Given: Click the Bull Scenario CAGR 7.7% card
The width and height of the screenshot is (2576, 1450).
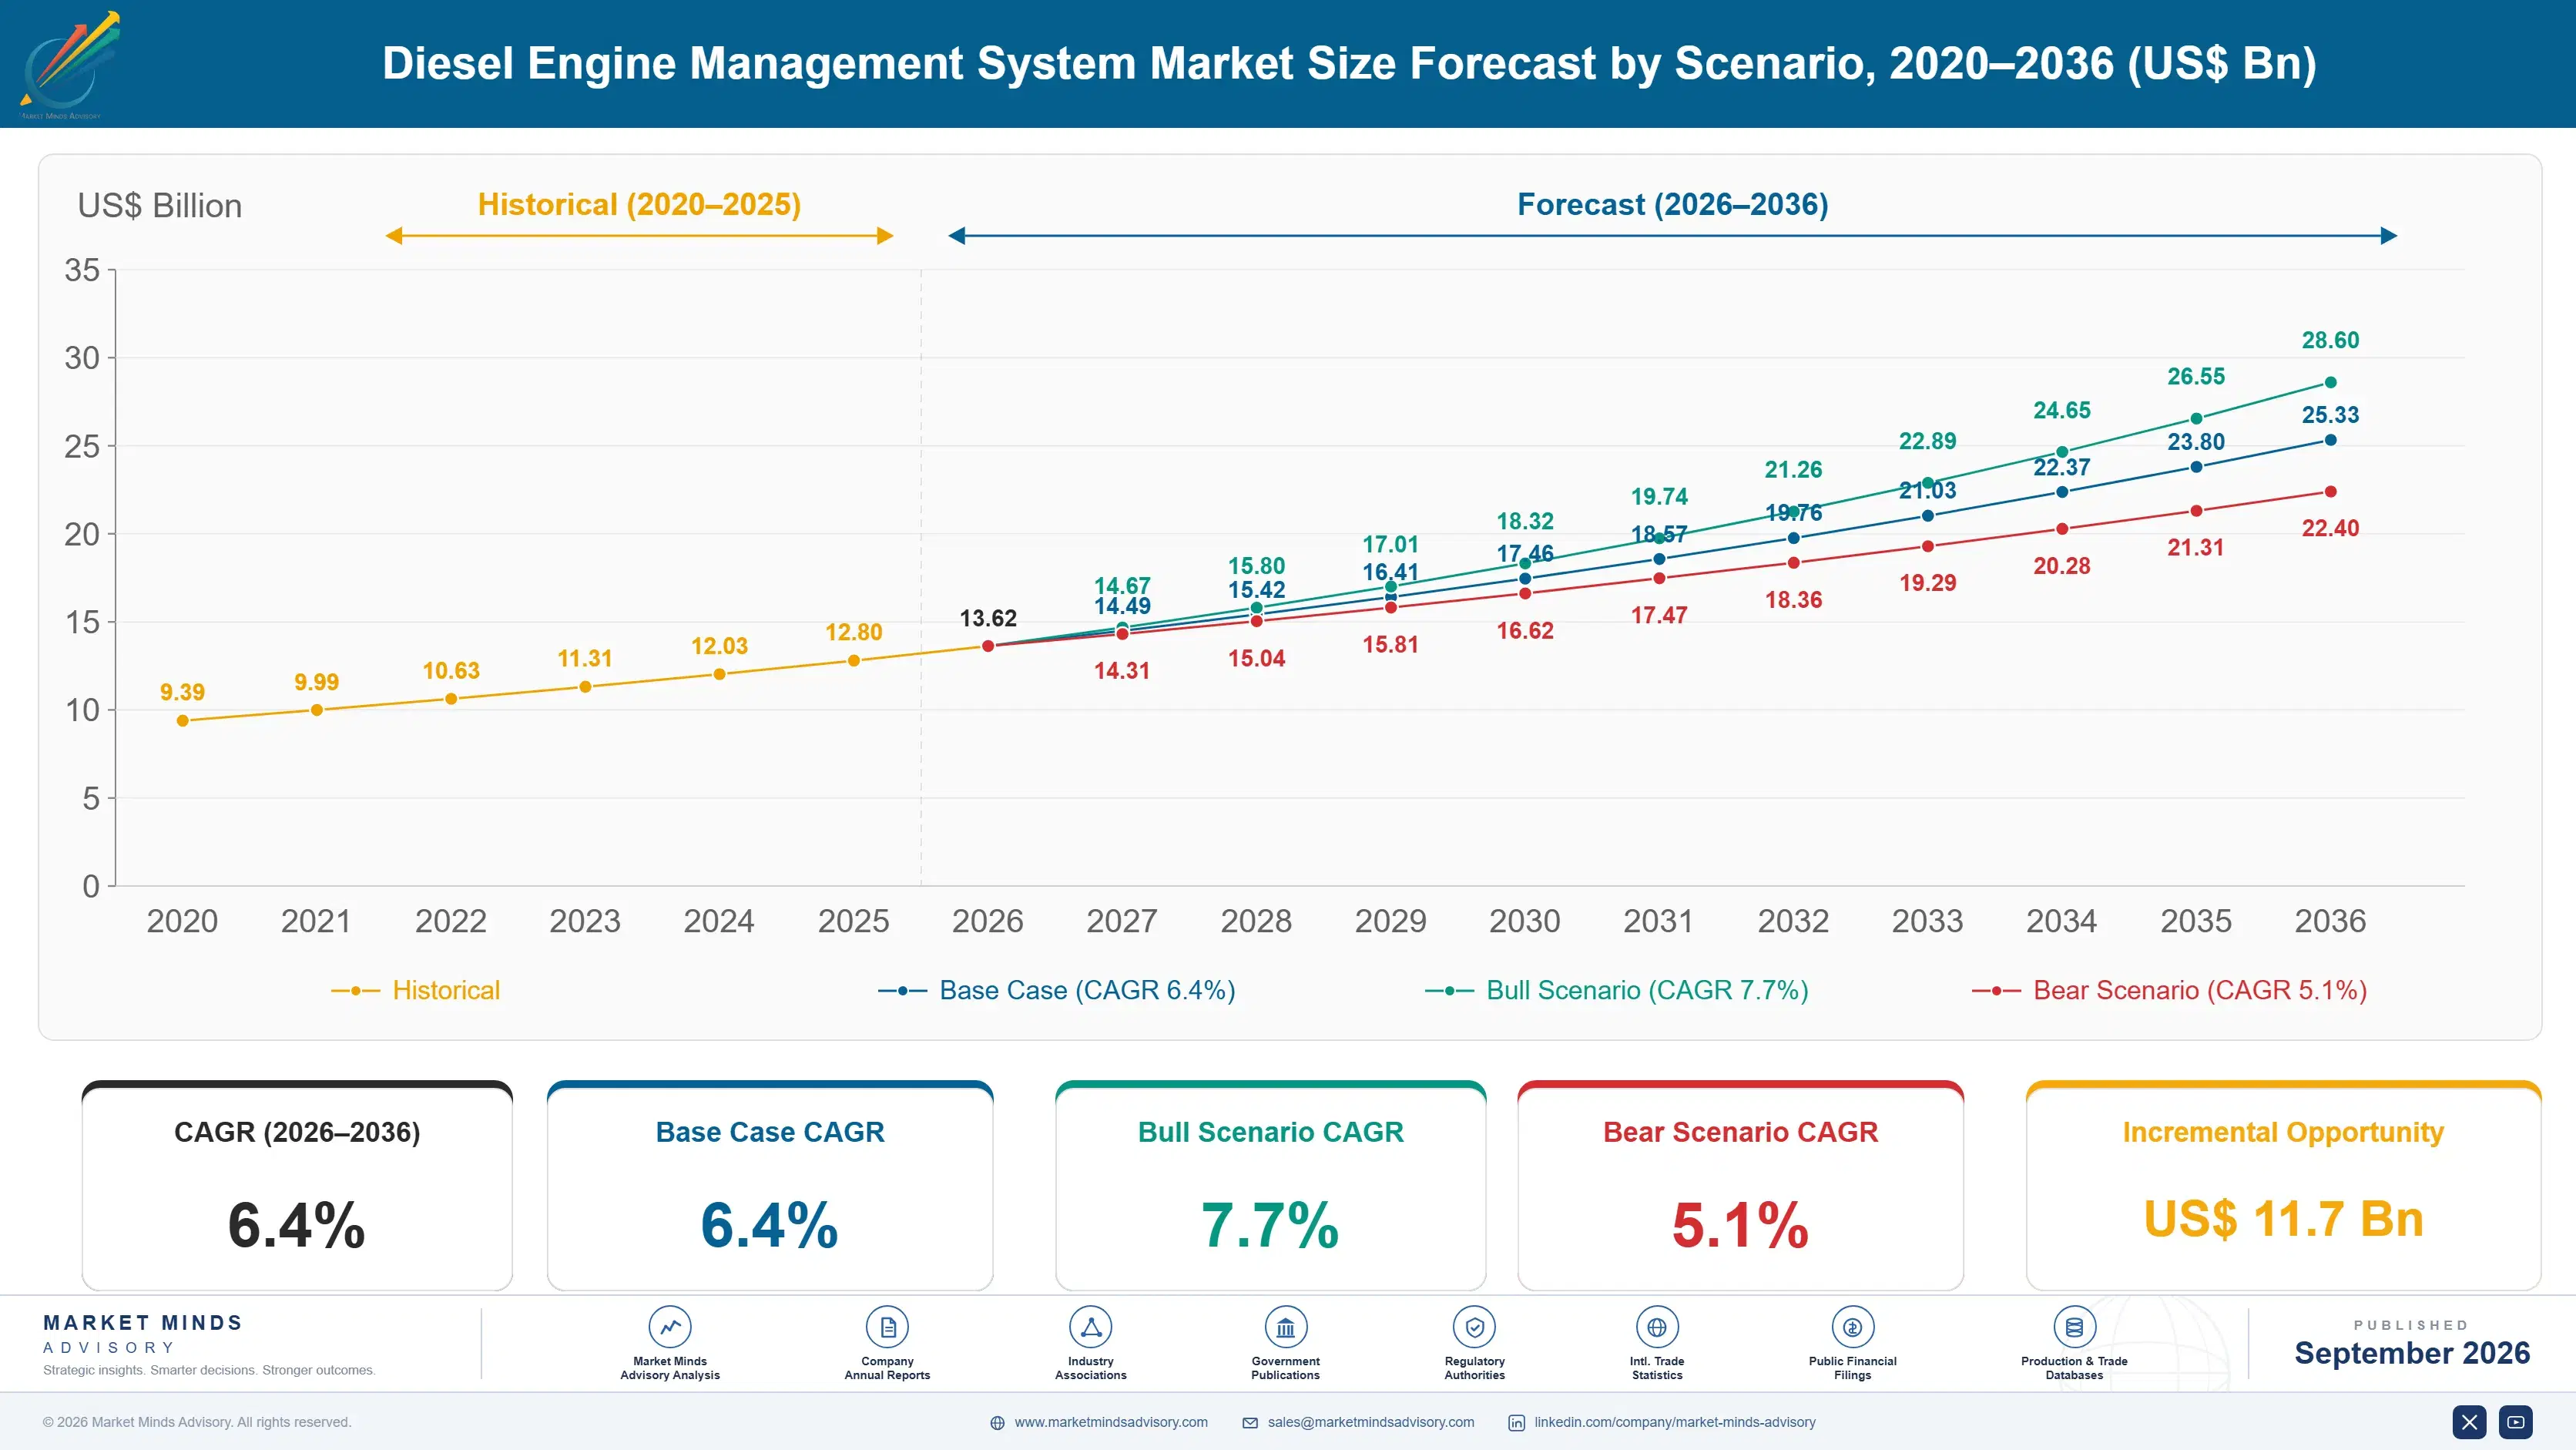Looking at the screenshot, I should click(x=1270, y=1186).
